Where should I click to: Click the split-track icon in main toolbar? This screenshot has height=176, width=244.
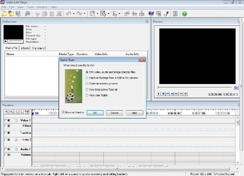(x=142, y=14)
